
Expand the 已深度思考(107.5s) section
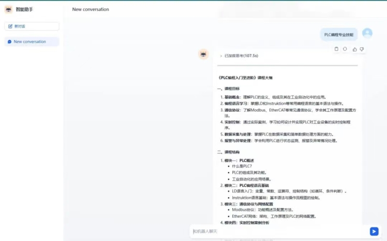pyautogui.click(x=239, y=56)
